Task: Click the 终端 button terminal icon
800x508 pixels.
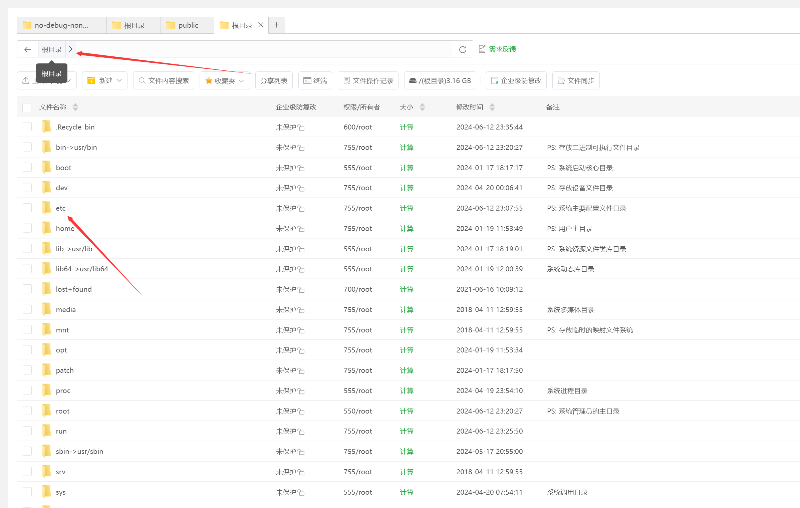Action: tap(307, 80)
